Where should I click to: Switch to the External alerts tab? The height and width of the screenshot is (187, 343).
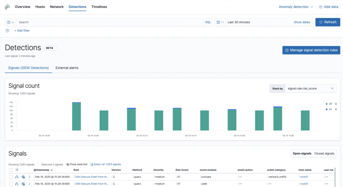coord(67,68)
